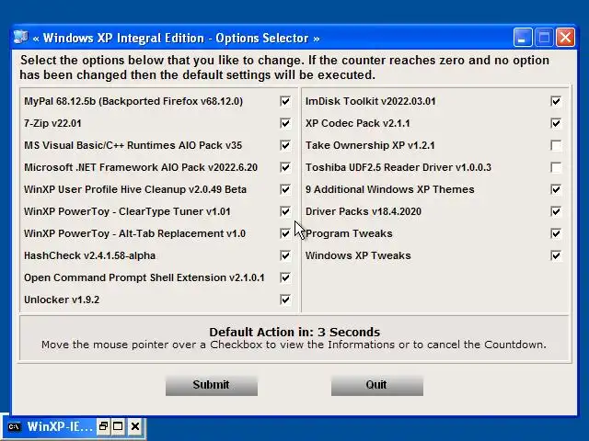589x441 pixels.
Task: Click the Windows XP Tweaks label
Action: (x=358, y=255)
